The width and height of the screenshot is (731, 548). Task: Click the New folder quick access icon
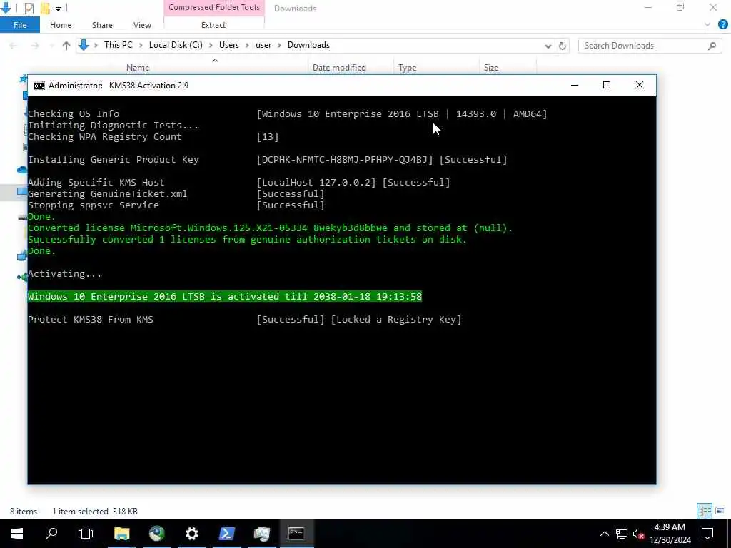point(45,8)
